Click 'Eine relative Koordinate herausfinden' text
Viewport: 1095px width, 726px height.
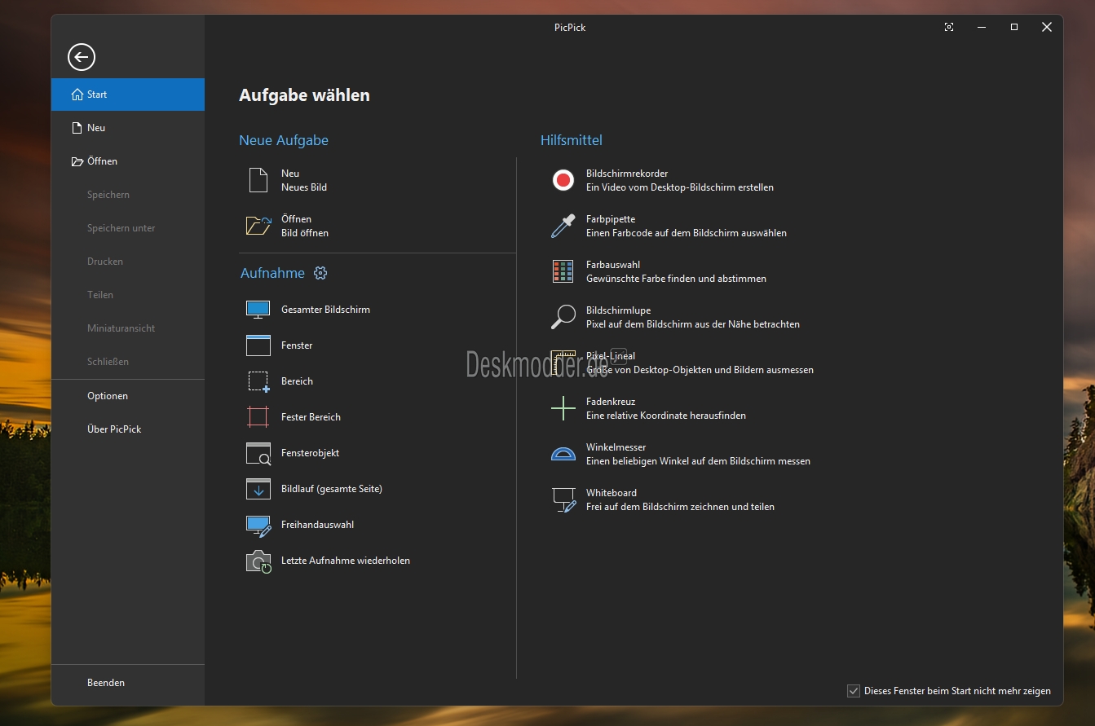[x=666, y=416]
